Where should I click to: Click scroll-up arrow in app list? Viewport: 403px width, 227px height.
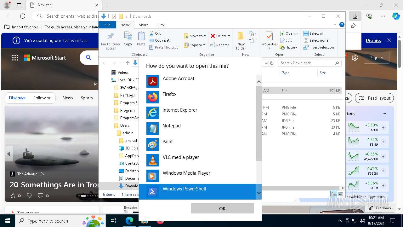[259, 82]
